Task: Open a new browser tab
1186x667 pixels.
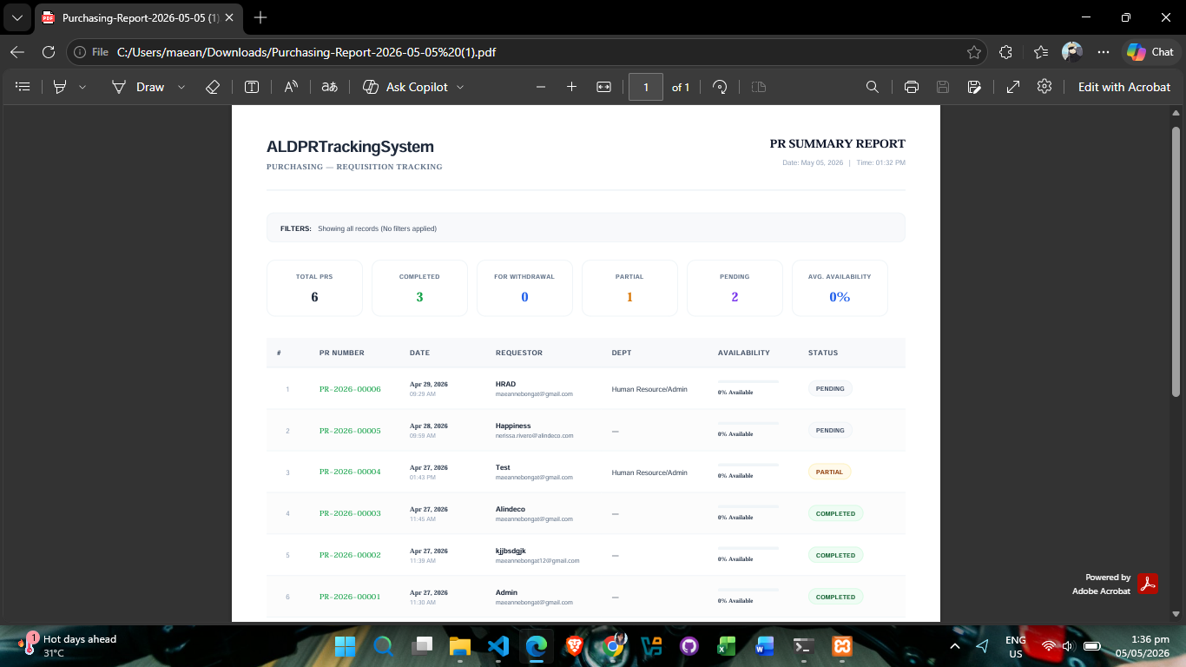Action: [x=260, y=17]
